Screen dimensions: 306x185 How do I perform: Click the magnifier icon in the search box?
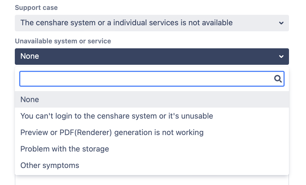coord(278,79)
